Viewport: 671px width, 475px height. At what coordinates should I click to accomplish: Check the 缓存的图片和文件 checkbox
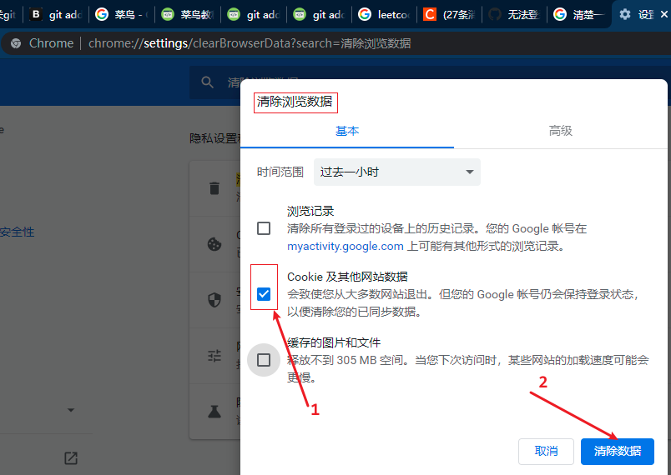264,360
